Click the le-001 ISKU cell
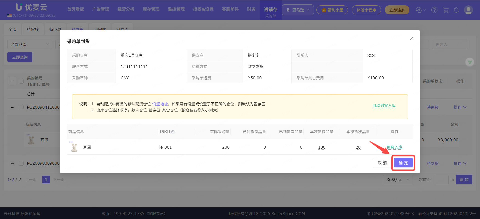Screen dimensions: 480x219 (x=165, y=147)
